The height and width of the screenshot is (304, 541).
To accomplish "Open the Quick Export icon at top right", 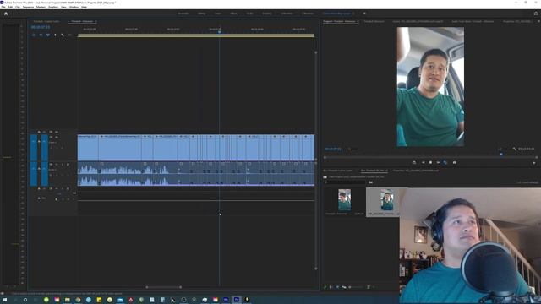I will tap(536, 14).
